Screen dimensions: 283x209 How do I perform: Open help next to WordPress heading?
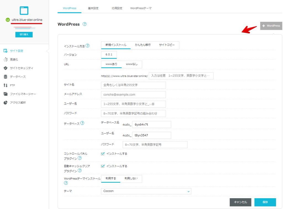coord(85,24)
